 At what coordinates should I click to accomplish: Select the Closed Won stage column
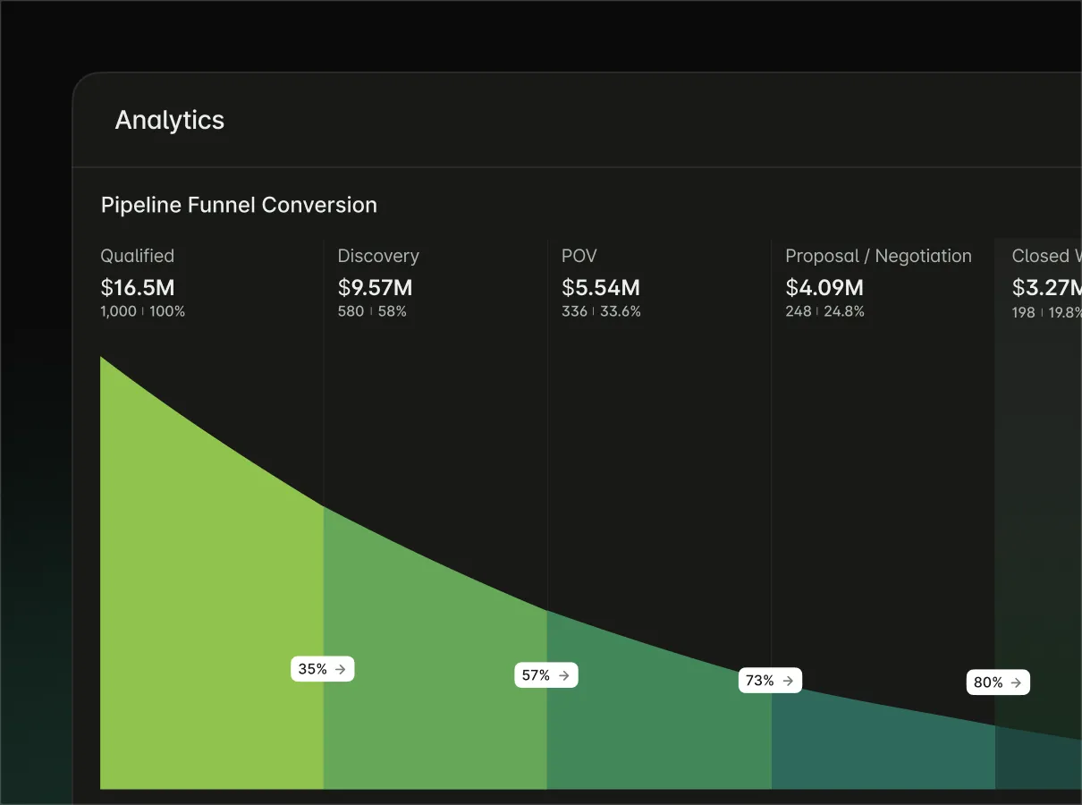point(1043,256)
